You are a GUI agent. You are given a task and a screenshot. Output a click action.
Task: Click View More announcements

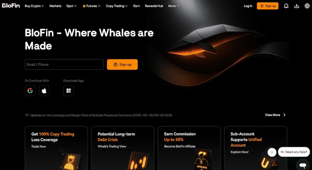click(x=275, y=115)
